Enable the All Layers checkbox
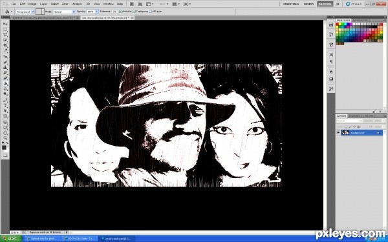Screen dimensions: 388x242 [x=150, y=12]
